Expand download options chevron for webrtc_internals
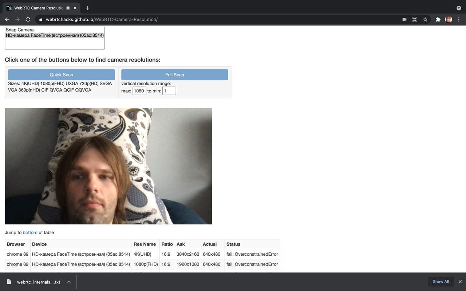This screenshot has height=291, width=466. [x=69, y=282]
